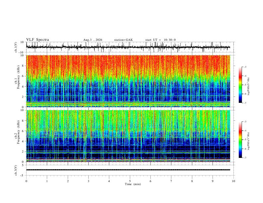Click the 0 minute tick on time axis
263x203 pixels.
click(26, 181)
